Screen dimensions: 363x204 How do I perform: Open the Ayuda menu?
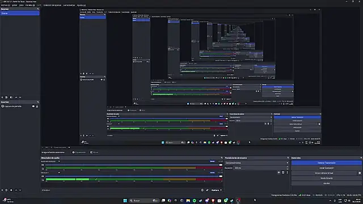[x=81, y=5]
